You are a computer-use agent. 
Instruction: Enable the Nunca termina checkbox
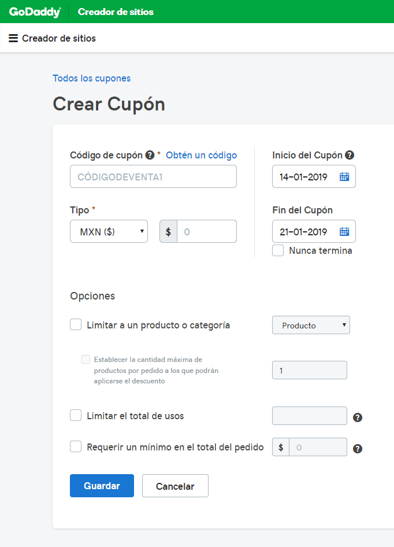(278, 250)
